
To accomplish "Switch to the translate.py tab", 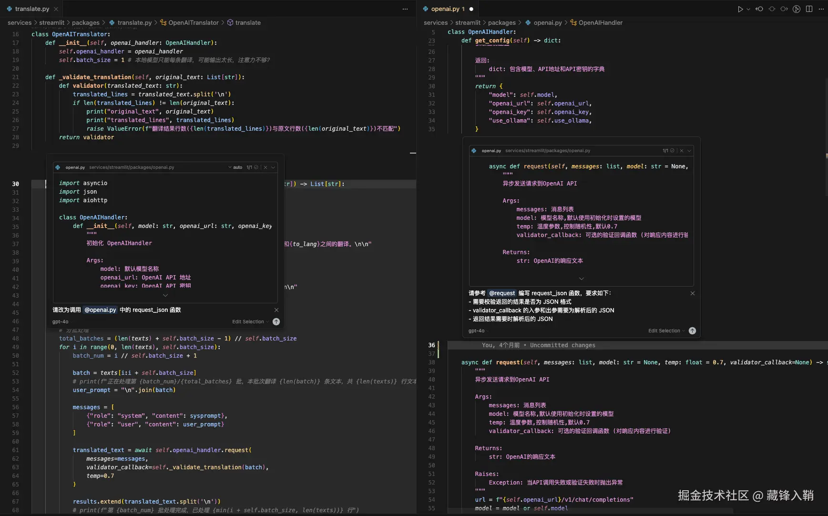I will (x=32, y=9).
